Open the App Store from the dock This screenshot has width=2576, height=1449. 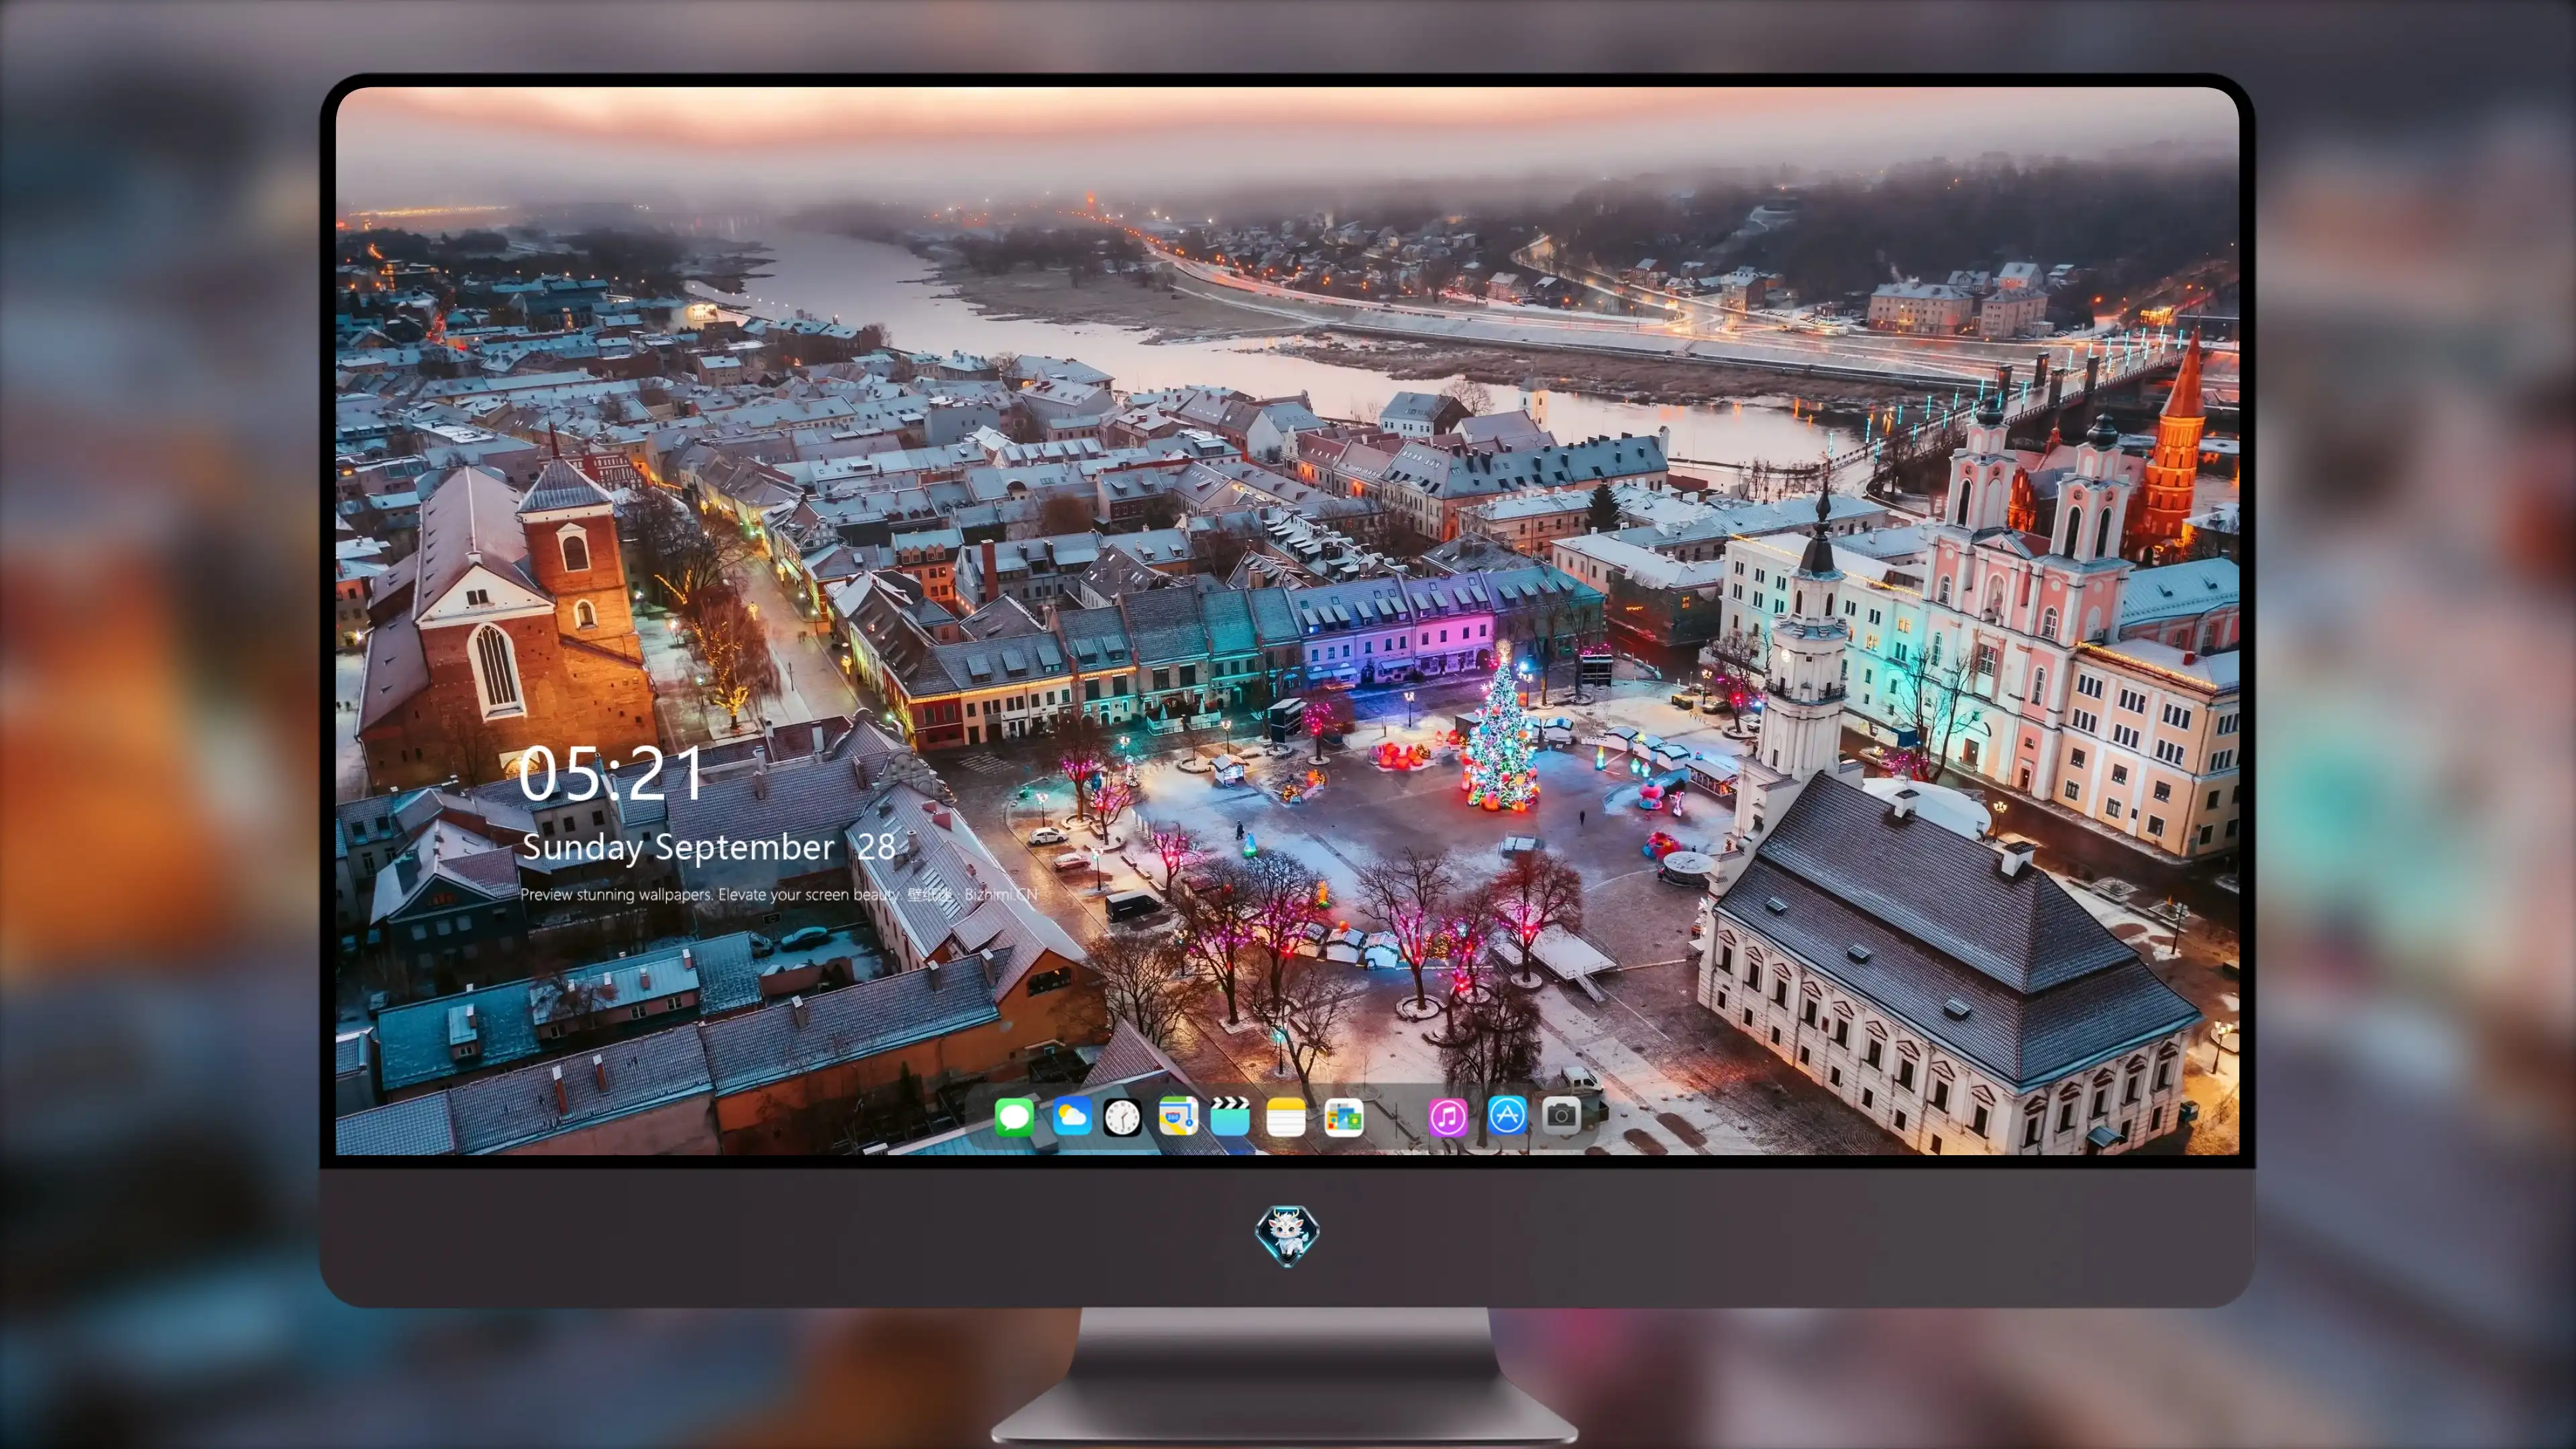click(1507, 1115)
